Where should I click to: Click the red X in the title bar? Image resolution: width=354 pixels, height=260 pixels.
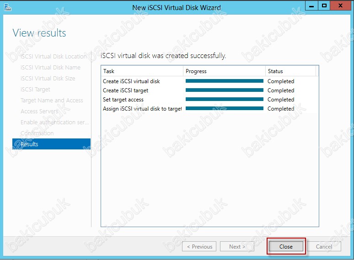pyautogui.click(x=342, y=6)
